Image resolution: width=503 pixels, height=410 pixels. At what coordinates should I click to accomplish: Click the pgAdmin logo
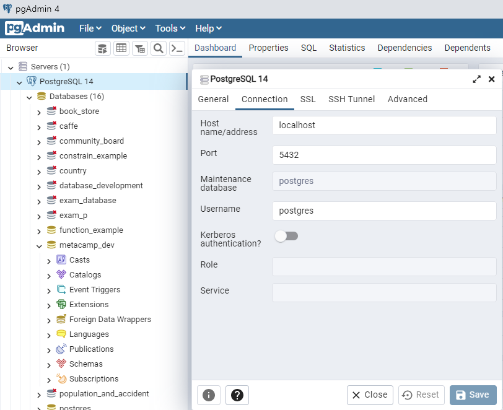coord(35,28)
